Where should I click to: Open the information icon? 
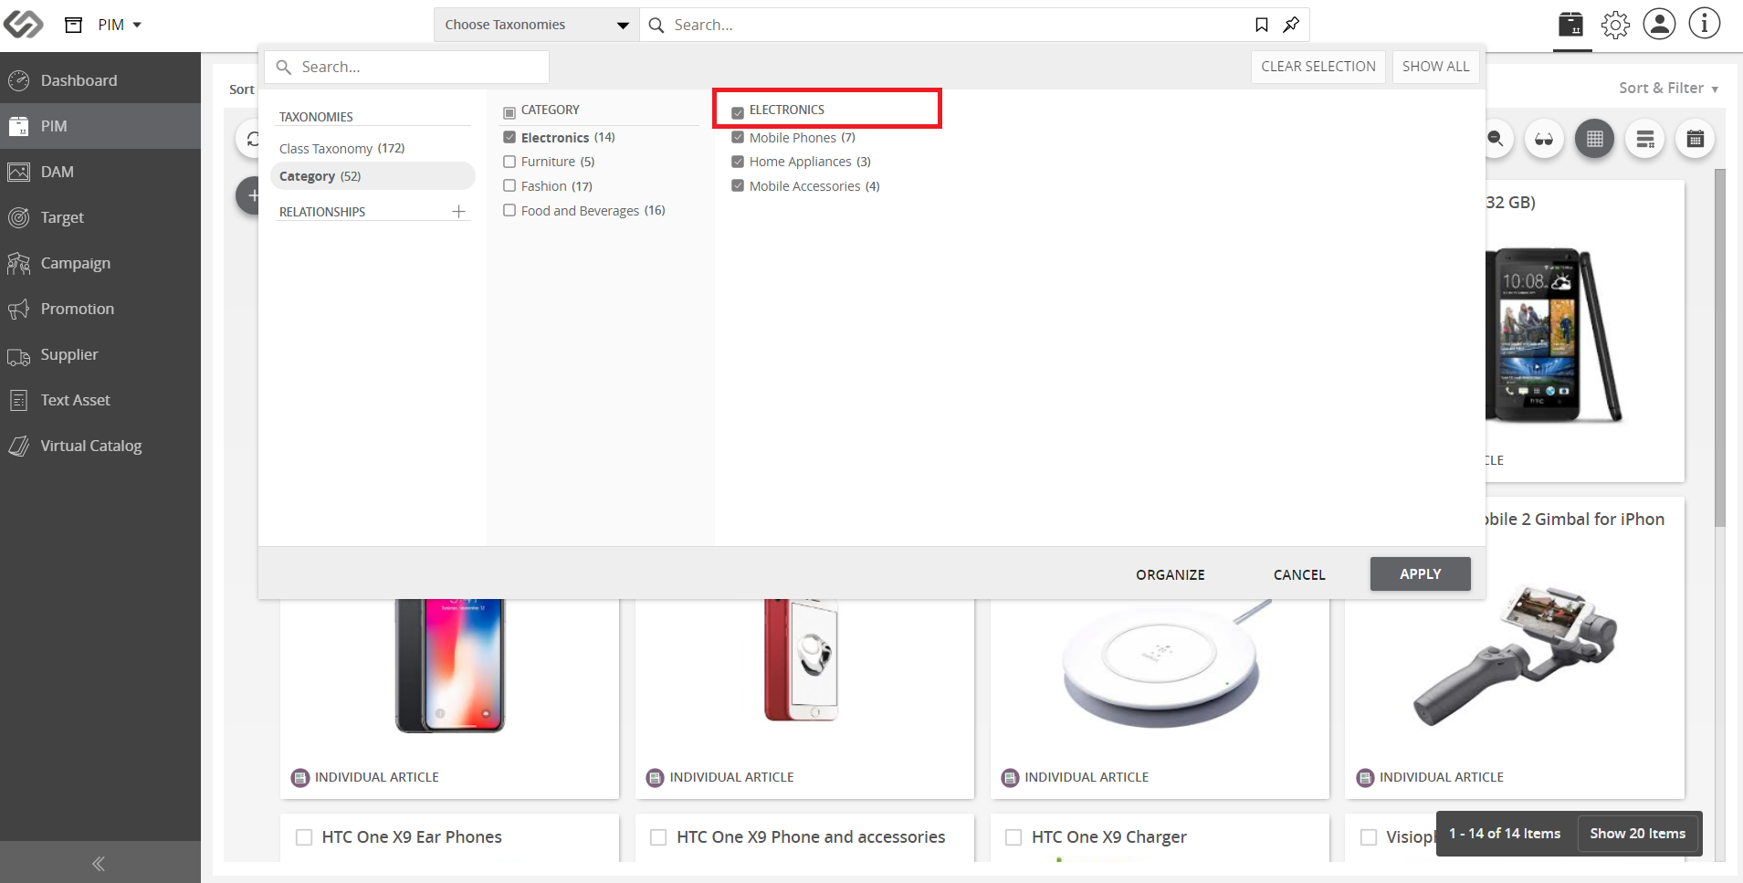tap(1704, 24)
